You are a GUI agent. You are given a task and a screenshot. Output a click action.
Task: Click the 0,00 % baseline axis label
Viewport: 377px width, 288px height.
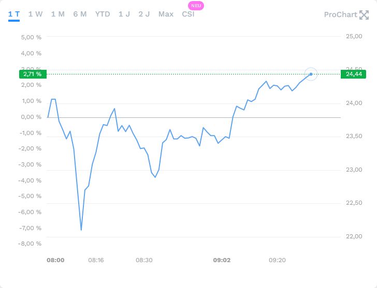pyautogui.click(x=32, y=117)
